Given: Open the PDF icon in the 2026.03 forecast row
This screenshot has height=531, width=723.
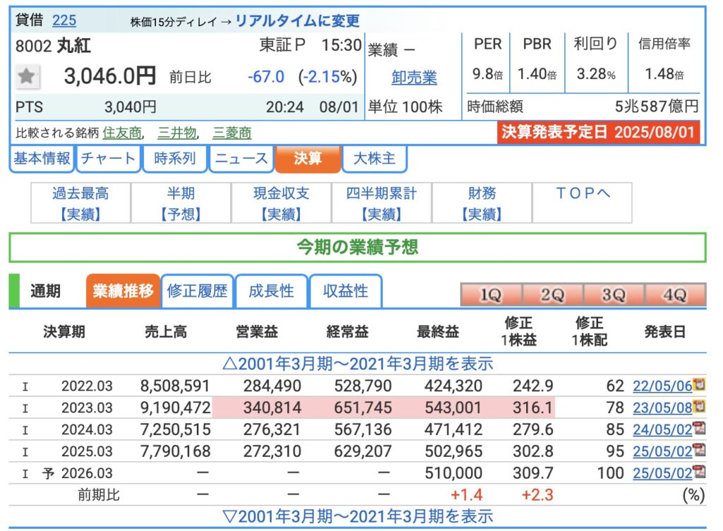Looking at the screenshot, I should click(700, 472).
